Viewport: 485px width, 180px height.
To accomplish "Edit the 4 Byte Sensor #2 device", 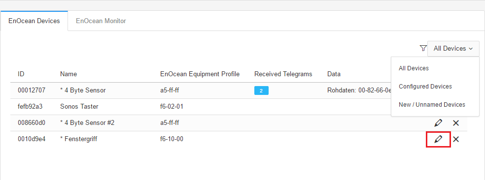I will [x=438, y=123].
